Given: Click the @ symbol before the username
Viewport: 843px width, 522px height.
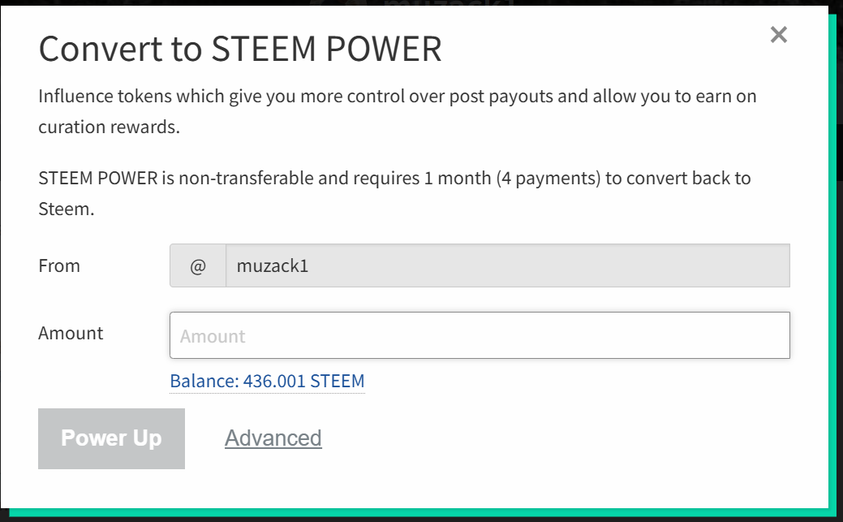Looking at the screenshot, I should click(198, 265).
